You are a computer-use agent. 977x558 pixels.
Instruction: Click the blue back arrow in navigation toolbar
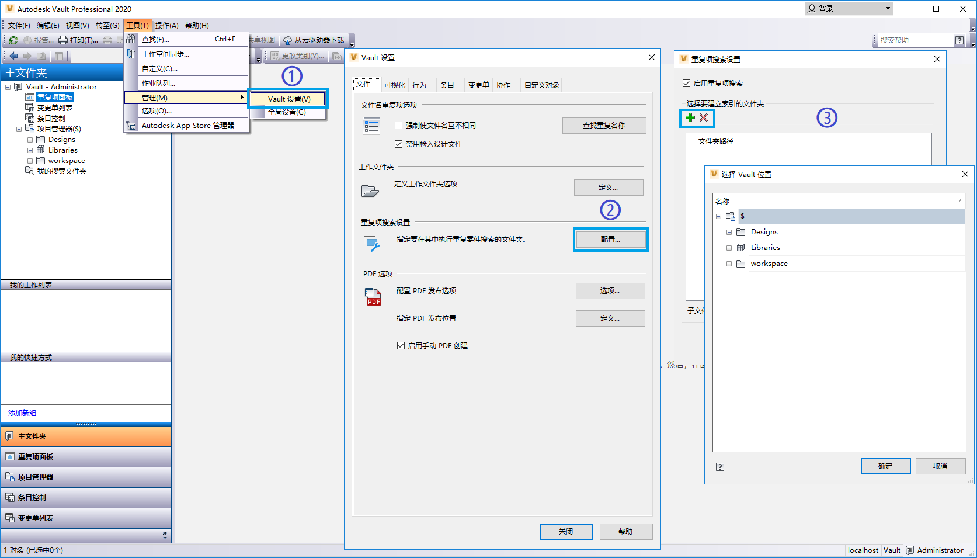coord(13,56)
